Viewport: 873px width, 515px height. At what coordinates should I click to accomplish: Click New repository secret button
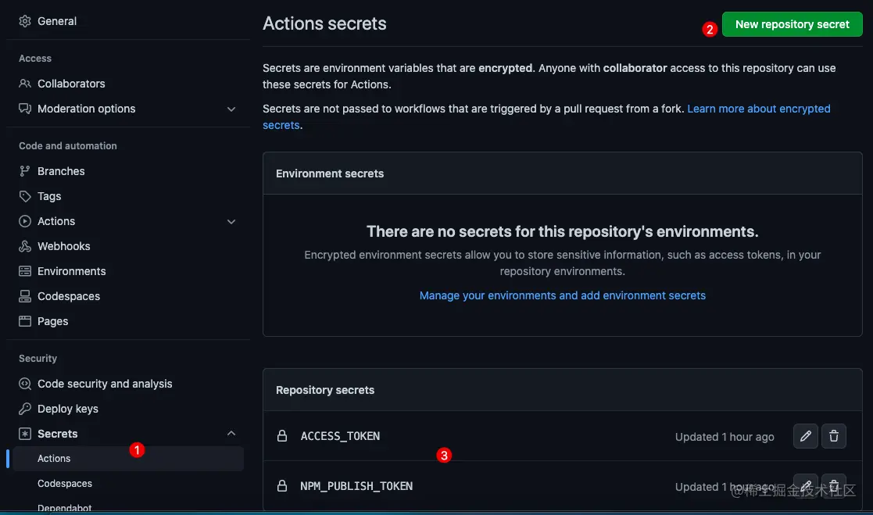pyautogui.click(x=792, y=24)
